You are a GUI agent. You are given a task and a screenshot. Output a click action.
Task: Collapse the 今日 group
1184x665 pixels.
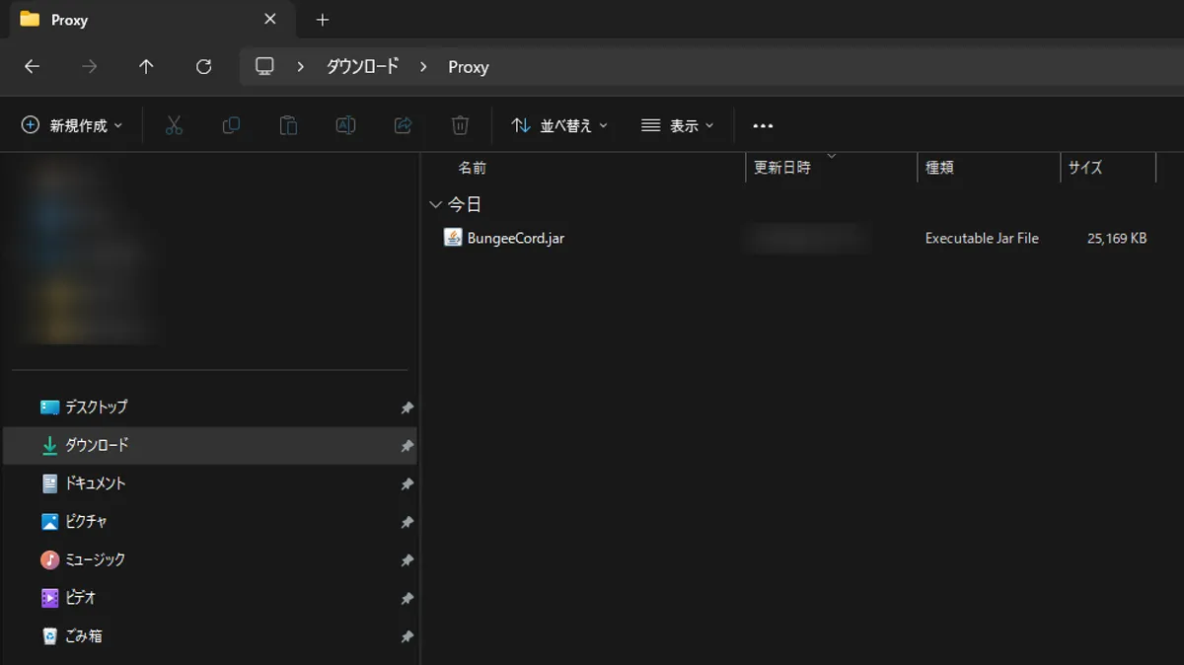pyautogui.click(x=435, y=204)
